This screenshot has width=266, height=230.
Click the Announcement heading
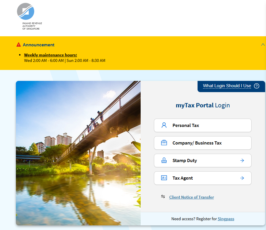click(38, 45)
